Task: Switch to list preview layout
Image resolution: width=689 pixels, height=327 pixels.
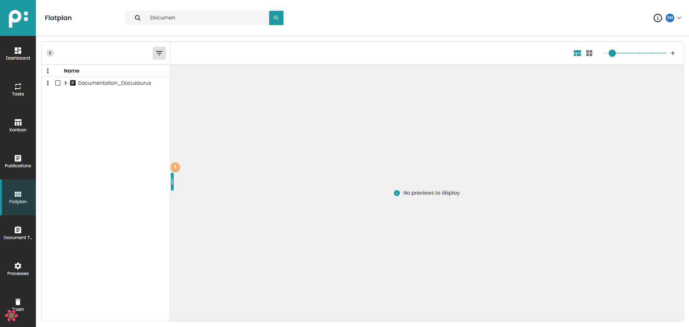Action: point(577,53)
